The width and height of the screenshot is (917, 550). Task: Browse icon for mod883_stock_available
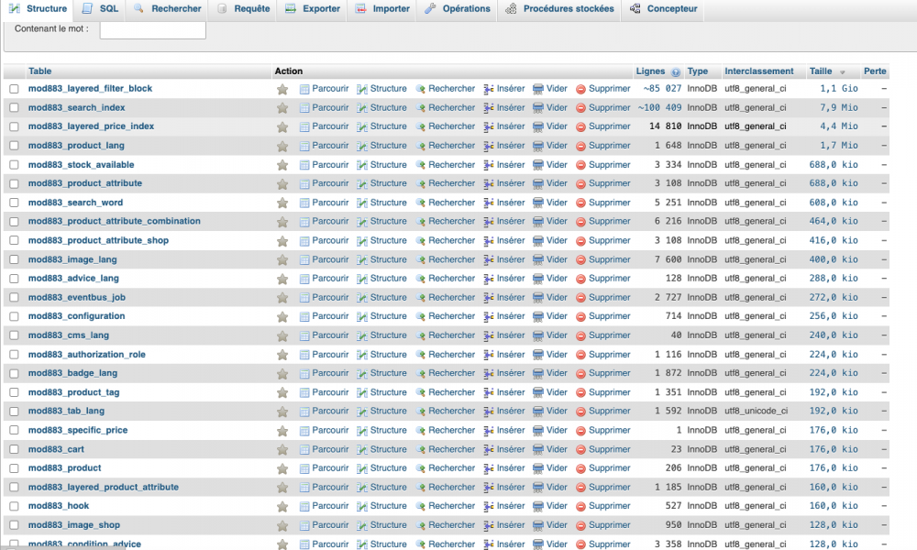(304, 165)
